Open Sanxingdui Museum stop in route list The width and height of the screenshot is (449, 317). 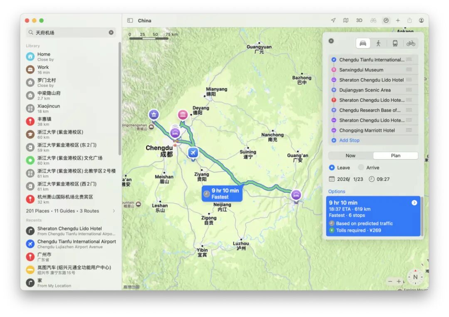[x=361, y=70]
